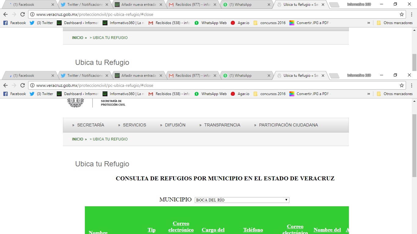Expand the bookmarks overflow chevron in the lower bar
Image resolution: width=417 pixels, height=234 pixels.
(369, 94)
